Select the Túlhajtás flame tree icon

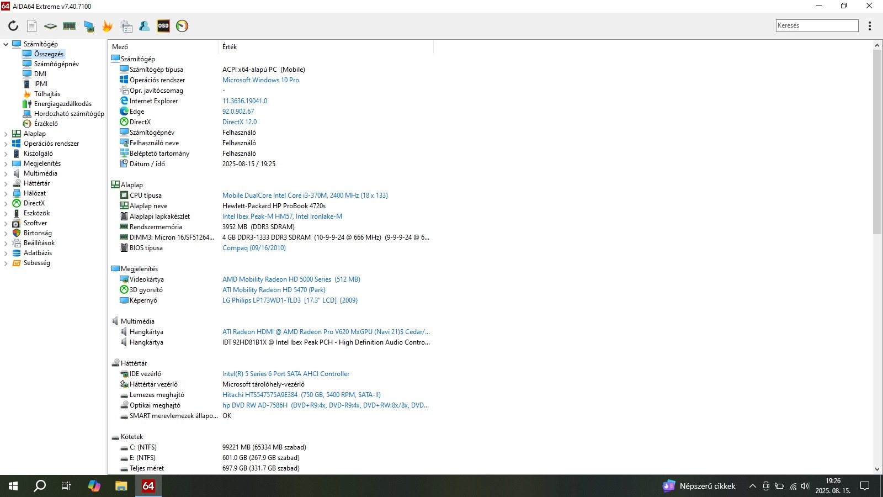point(27,94)
